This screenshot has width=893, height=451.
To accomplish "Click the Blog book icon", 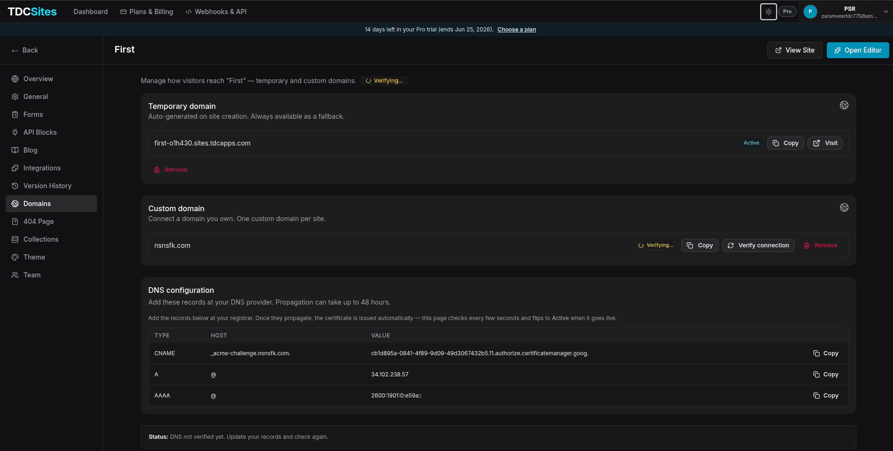I will pyautogui.click(x=15, y=150).
